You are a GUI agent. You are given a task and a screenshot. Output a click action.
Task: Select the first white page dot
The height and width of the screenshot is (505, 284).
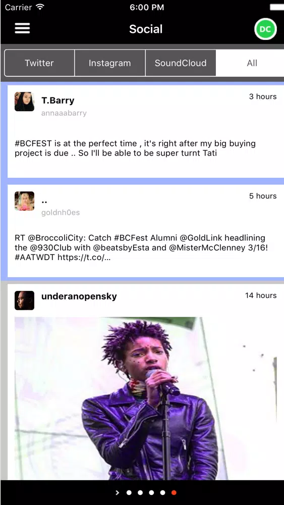(x=129, y=493)
